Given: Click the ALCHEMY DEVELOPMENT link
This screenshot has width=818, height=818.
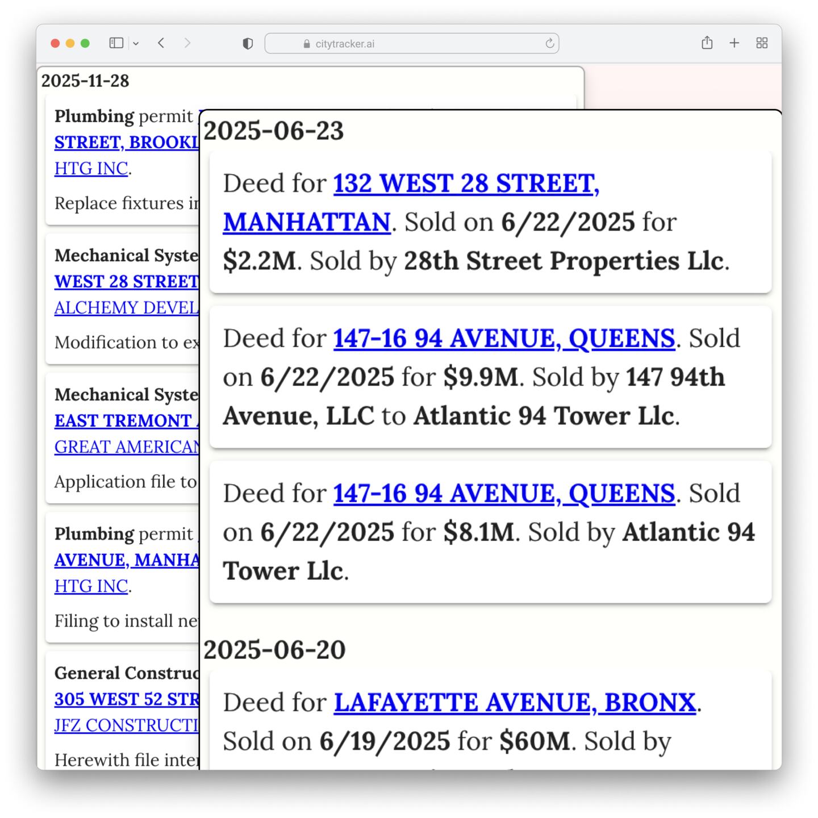Looking at the screenshot, I should click(x=126, y=307).
